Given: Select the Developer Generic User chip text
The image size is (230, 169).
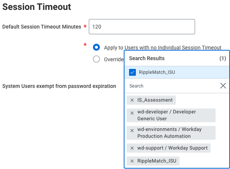Looking at the screenshot, I should click(x=166, y=115).
